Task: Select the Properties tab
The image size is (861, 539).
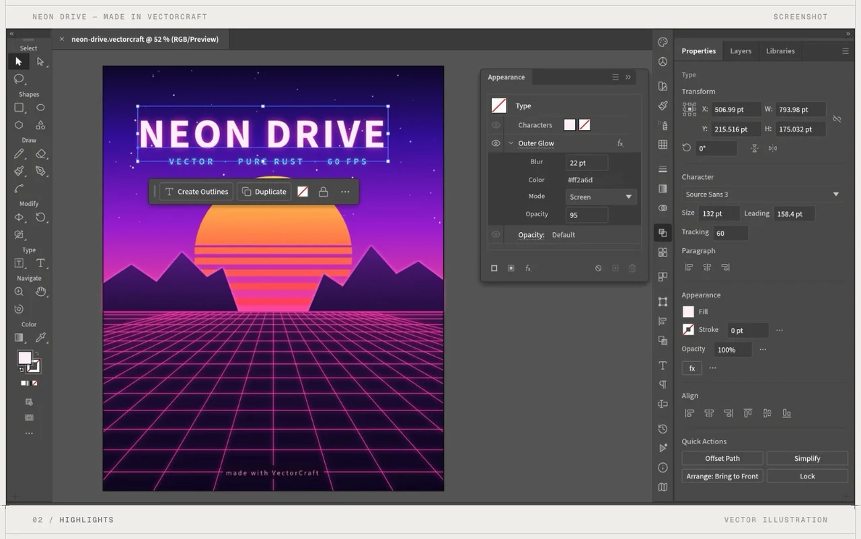Action: 698,51
